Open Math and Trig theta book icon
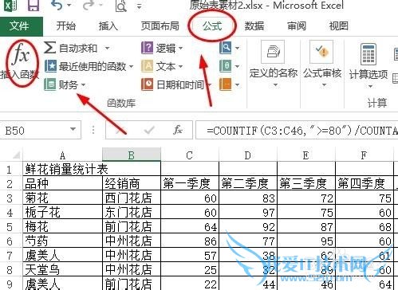 (x=225, y=66)
